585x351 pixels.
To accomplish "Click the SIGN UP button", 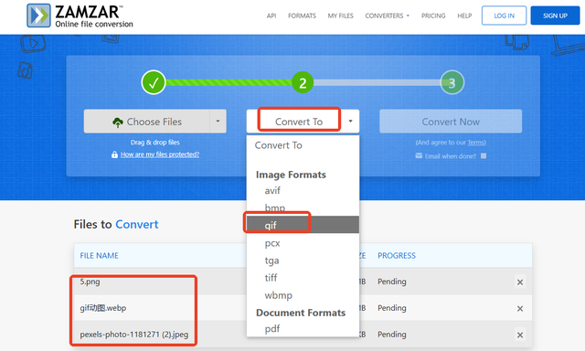I will (555, 16).
